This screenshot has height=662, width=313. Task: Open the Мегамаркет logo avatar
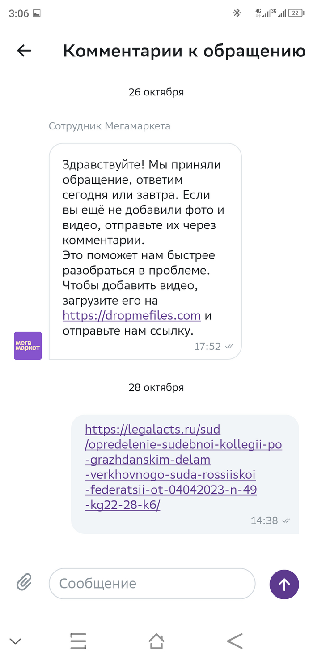click(27, 346)
